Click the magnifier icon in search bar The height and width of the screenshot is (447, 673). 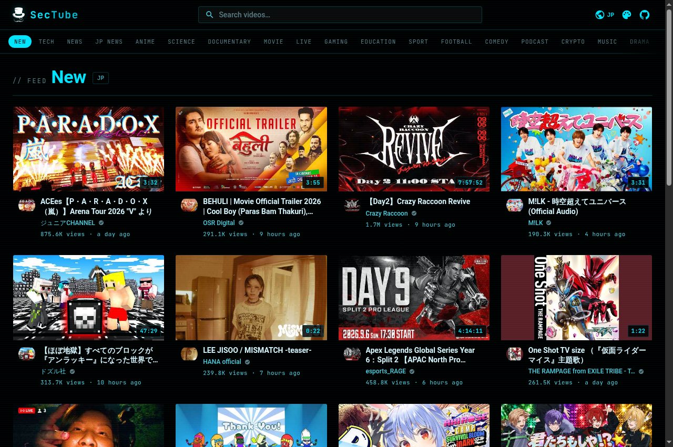[x=210, y=15]
